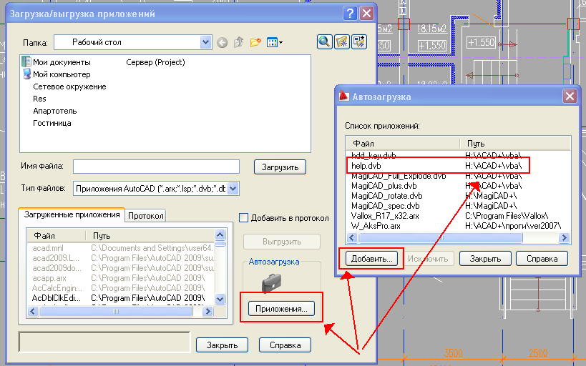Click right scroll arrow in Автозагрузка list
The image size is (586, 366).
coord(564,237)
